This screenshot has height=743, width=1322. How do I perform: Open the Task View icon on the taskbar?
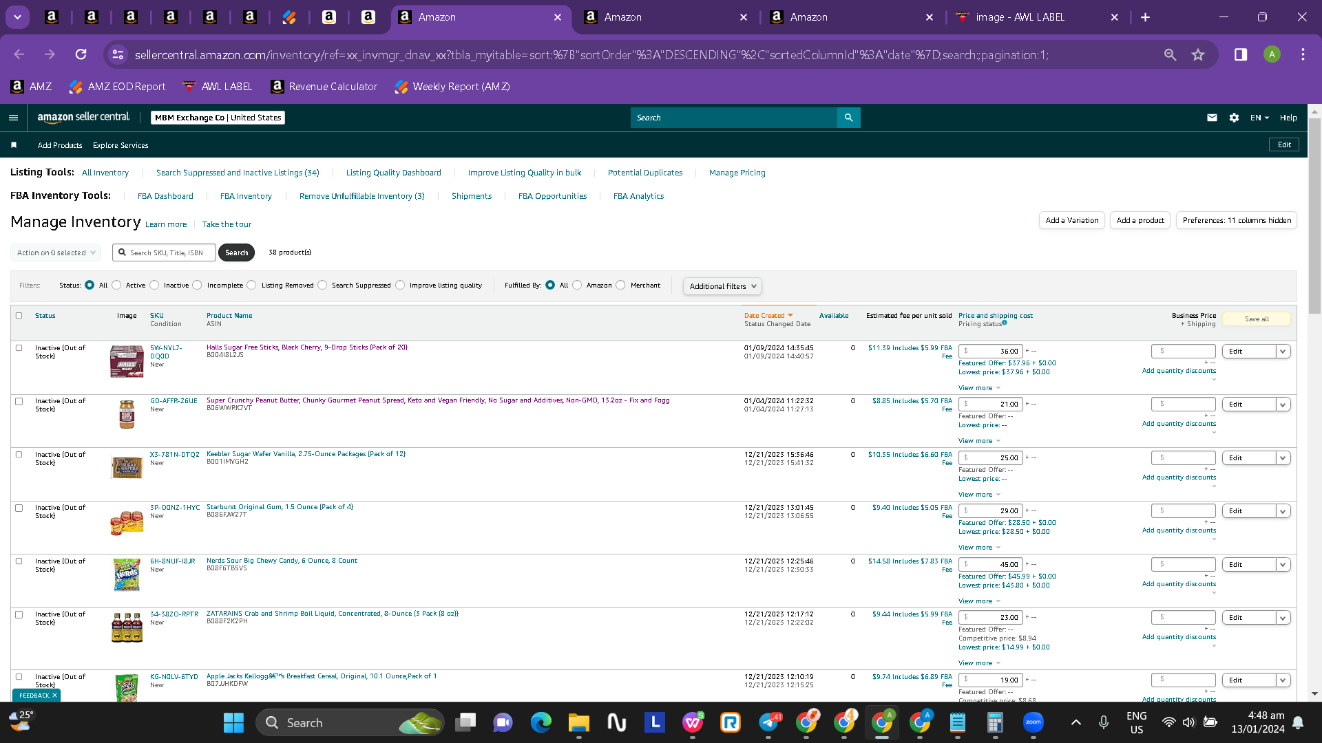pos(466,722)
